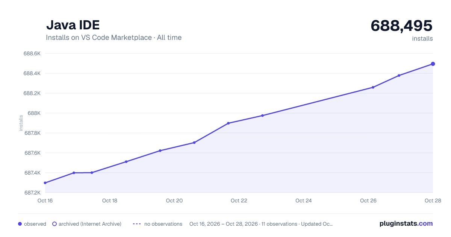Click the Oct 22 x-axis label
The height and width of the screenshot is (237, 451).
coord(239,201)
